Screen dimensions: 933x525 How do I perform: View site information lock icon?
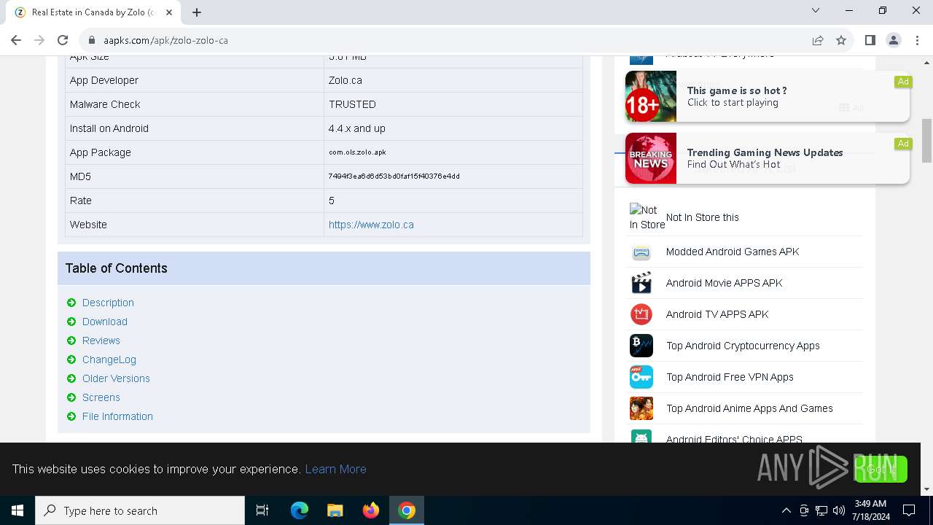[92, 40]
